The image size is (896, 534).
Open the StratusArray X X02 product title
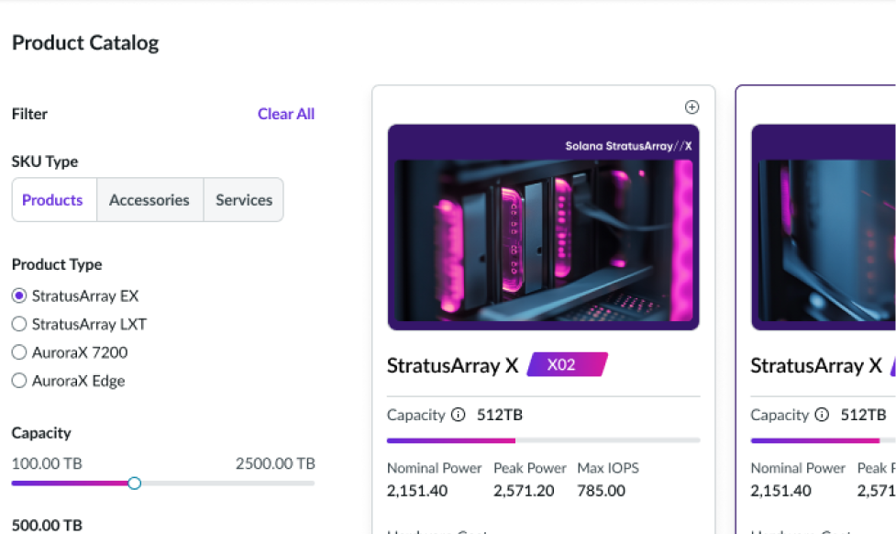pyautogui.click(x=453, y=365)
